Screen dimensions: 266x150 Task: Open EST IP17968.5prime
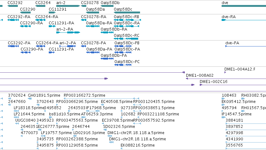point(101,108)
